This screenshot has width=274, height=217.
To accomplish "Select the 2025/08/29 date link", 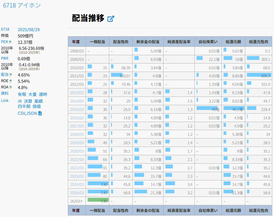I will coord(29,29).
